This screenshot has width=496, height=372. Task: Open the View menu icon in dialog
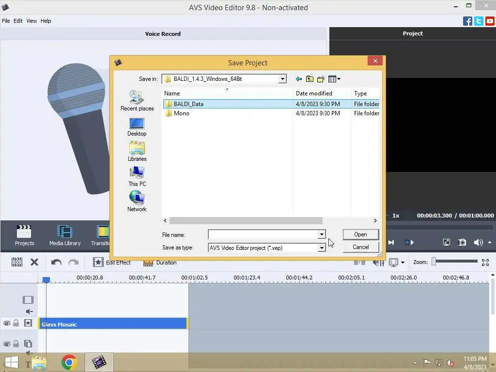pos(334,79)
